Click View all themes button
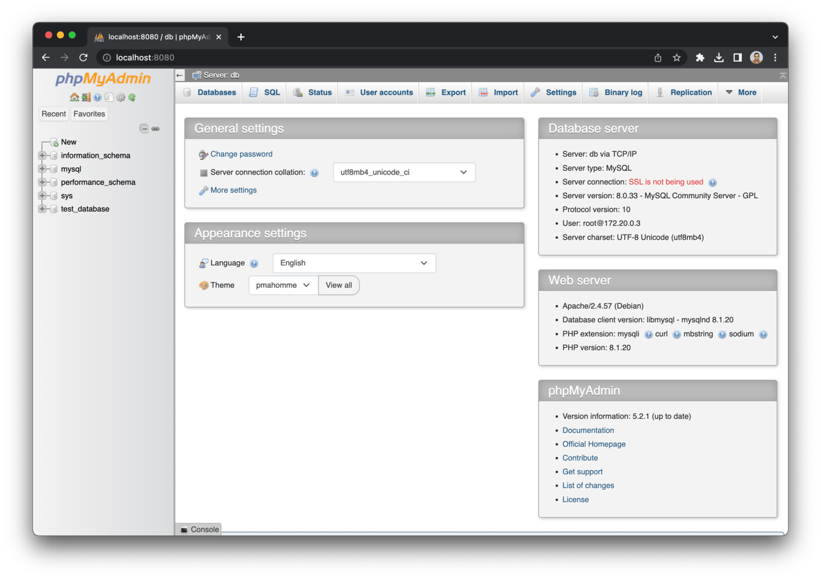This screenshot has width=821, height=579. [339, 286]
